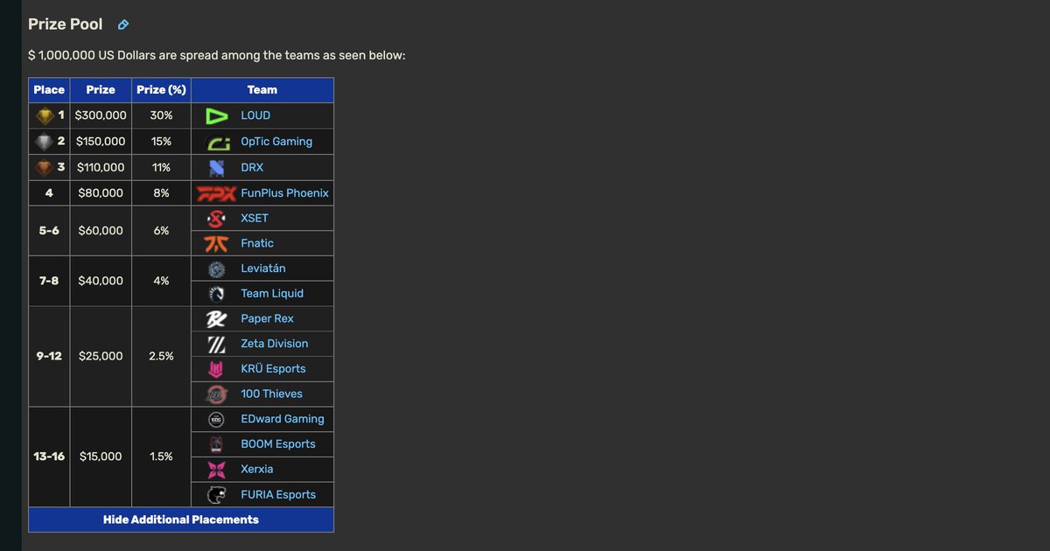This screenshot has height=551, width=1050.
Task: Open the FURIA Esports link
Action: click(278, 495)
